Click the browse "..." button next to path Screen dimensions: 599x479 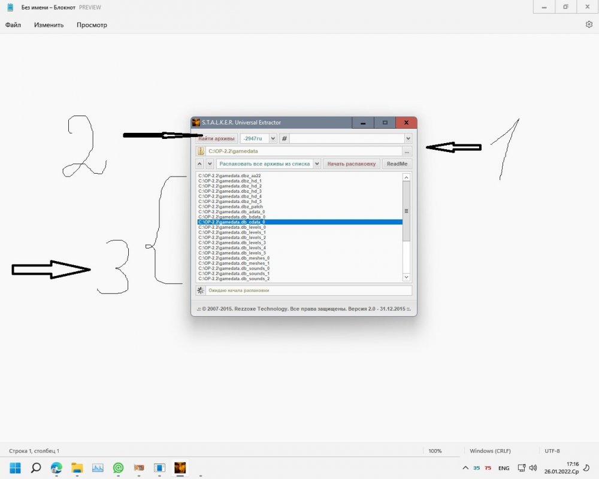(x=407, y=151)
